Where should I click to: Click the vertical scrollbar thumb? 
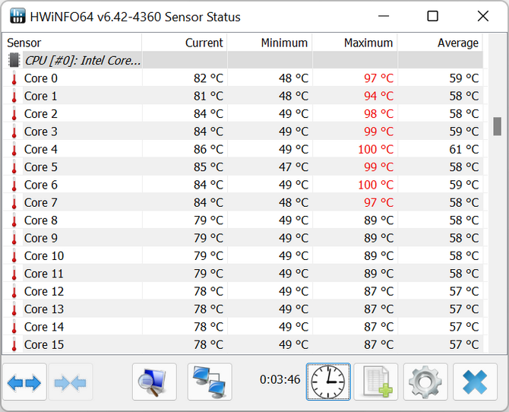497,126
